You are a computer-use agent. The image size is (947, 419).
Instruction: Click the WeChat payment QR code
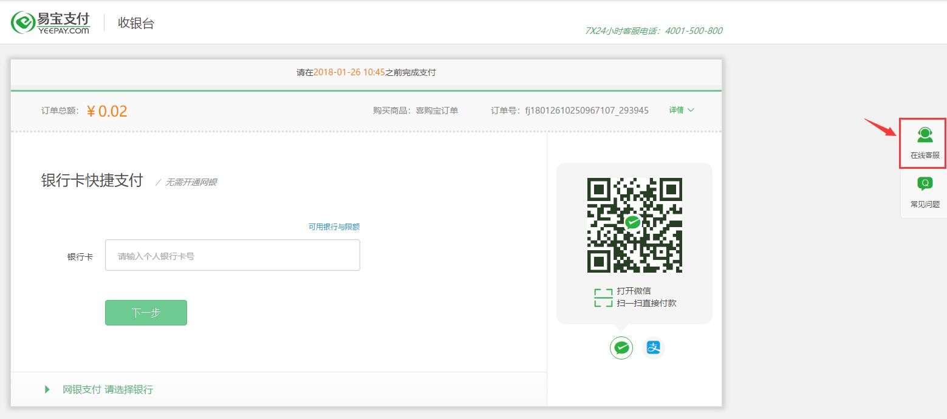point(634,225)
